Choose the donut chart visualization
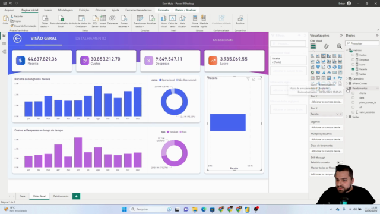Screen dimensions: 380x214 click(x=335, y=67)
